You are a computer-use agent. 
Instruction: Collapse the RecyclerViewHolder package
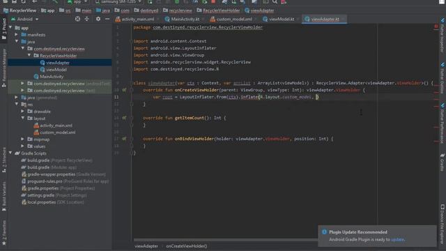point(29,55)
